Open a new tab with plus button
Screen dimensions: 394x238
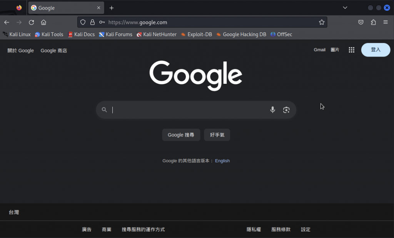[x=112, y=8]
